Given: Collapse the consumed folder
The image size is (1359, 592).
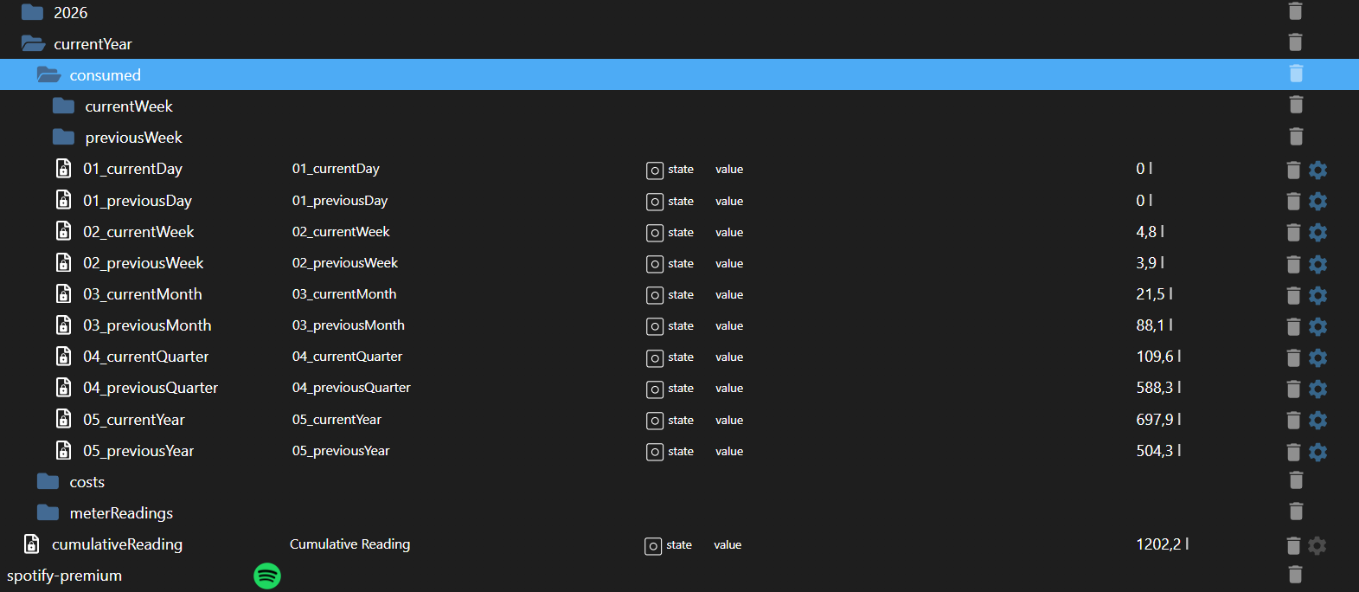Looking at the screenshot, I should (x=48, y=74).
